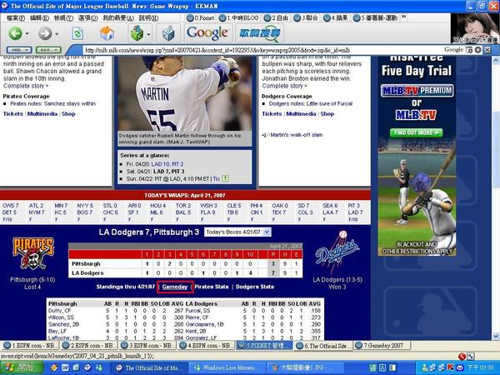Switch to tab 2.ESPN.com - NB
The height and width of the screenshot is (375, 500).
(89, 346)
